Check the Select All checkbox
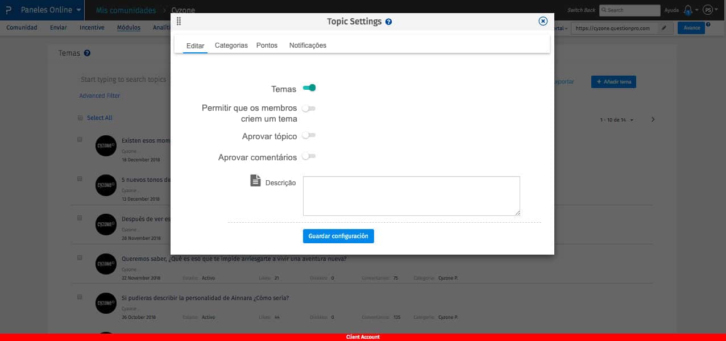Screen dimensions: 726x341 [80, 118]
